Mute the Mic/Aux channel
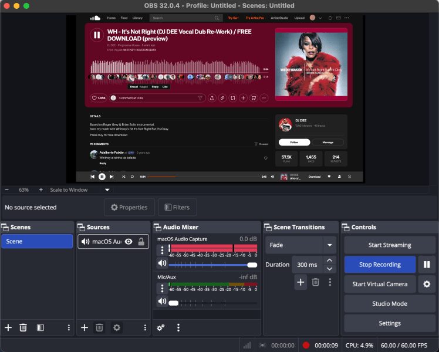Screen dimensions: 439x352 [x=162, y=301]
